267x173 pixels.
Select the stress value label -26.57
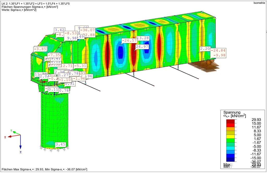(129, 41)
